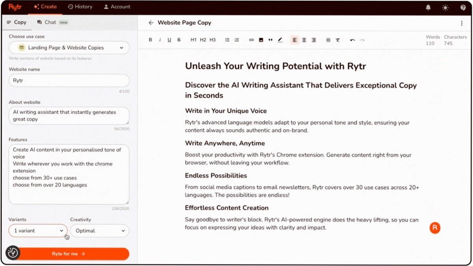Screen dimensions: 473x266
Task: Open the three-dot document options menu
Action: (x=462, y=23)
